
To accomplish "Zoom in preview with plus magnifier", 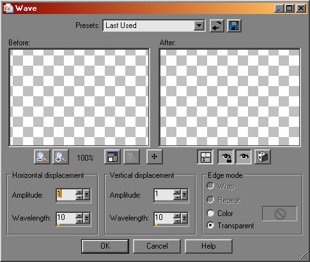I will (61, 157).
